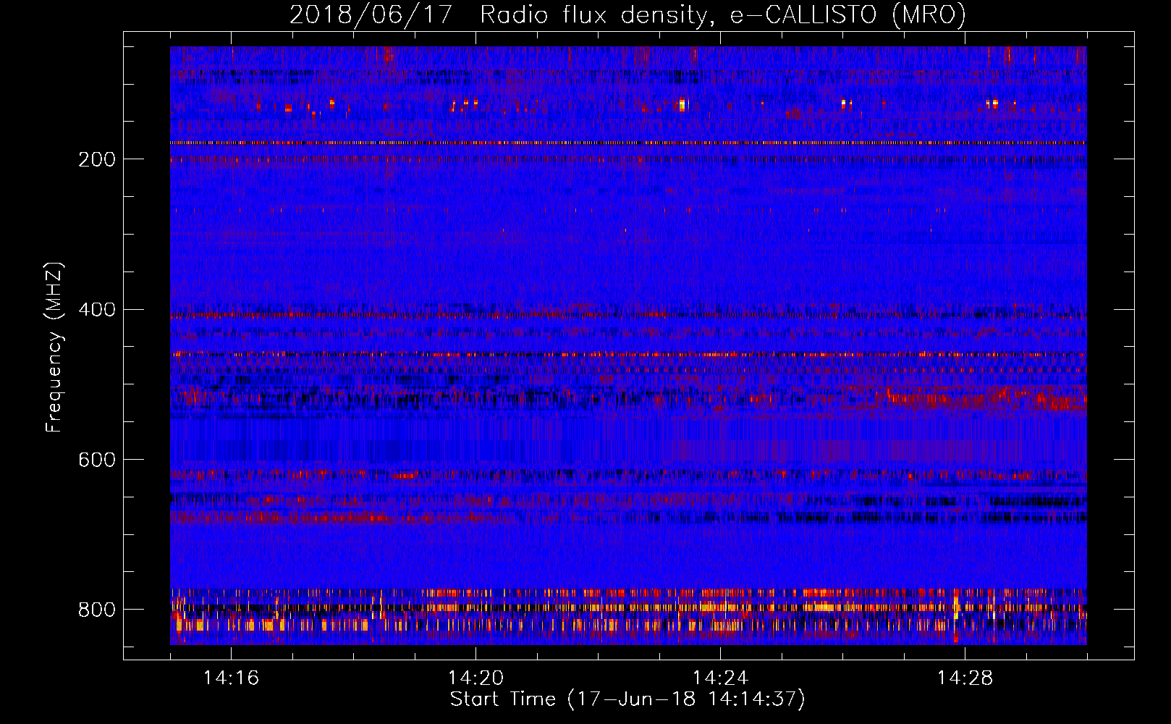Click the plot title '2018/06/17 Radio flux density'
Screen dimensions: 1171x724
[627, 14]
